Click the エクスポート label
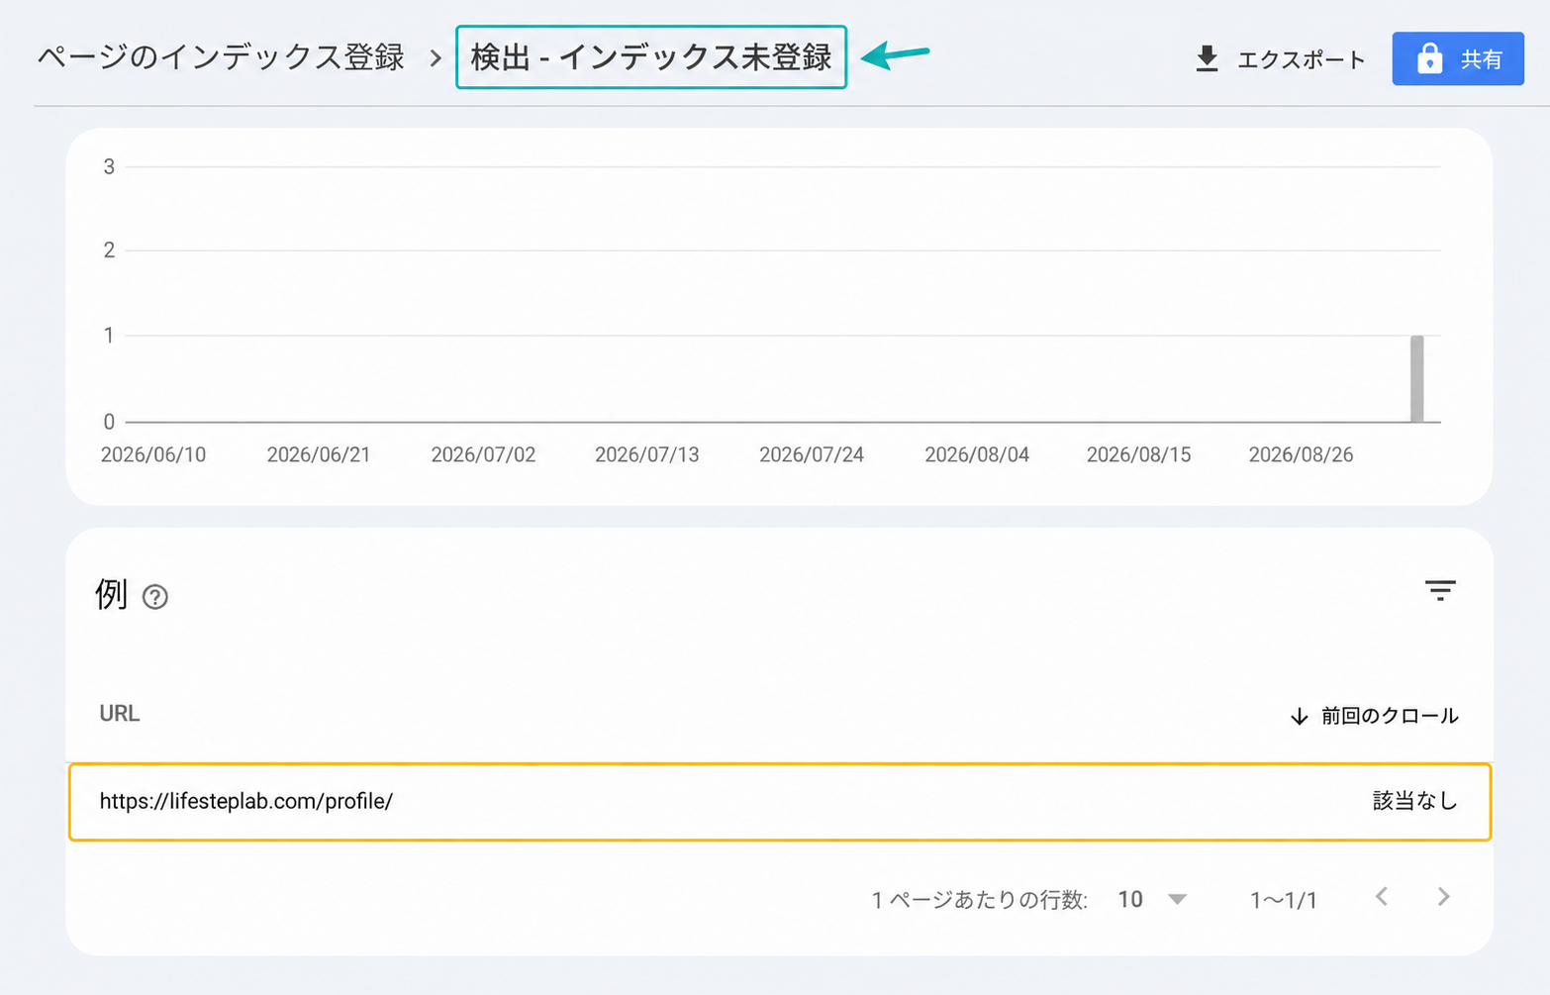Viewport: 1550px width, 995px height. point(1301,60)
